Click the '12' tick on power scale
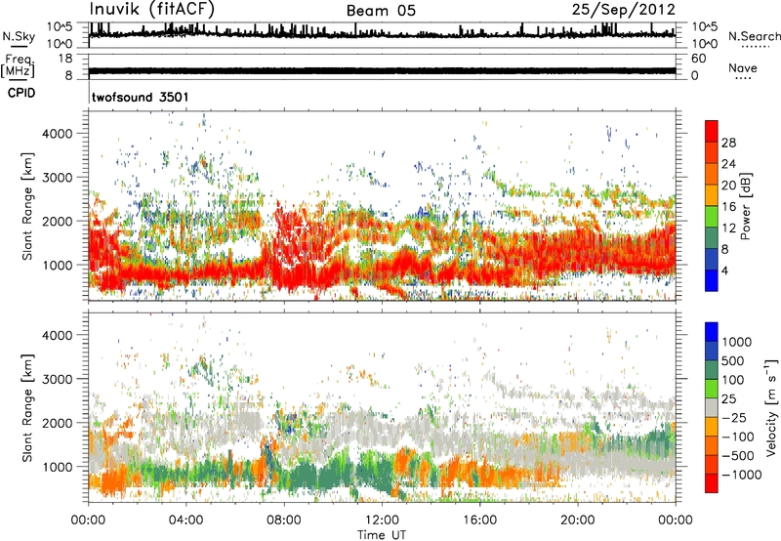781x541 pixels. click(728, 228)
